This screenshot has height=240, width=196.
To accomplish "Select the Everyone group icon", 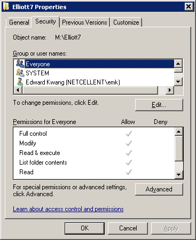I will 20,64.
